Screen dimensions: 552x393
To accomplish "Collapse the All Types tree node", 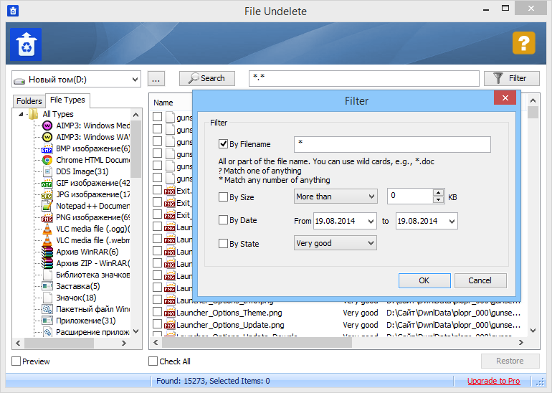I will pyautogui.click(x=21, y=114).
